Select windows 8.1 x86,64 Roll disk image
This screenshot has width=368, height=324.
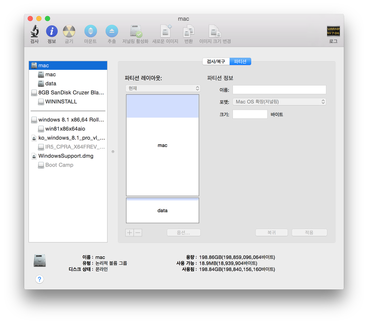tap(68, 120)
